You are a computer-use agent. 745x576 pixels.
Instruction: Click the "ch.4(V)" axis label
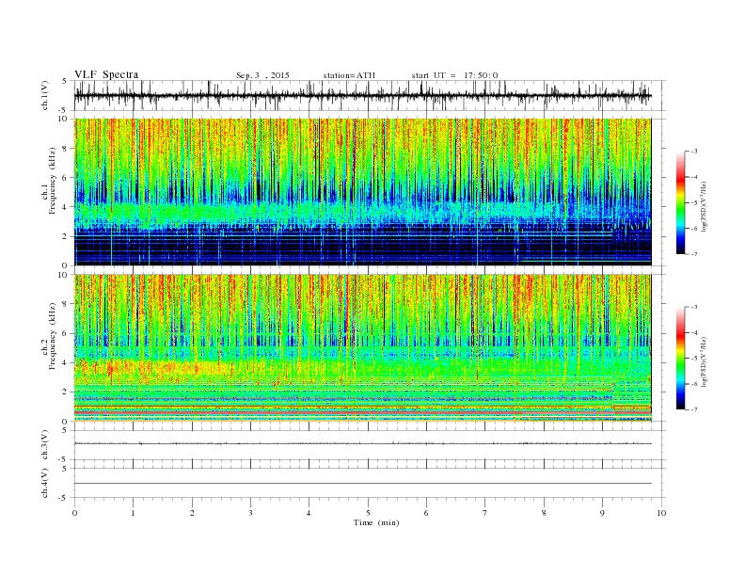point(44,483)
